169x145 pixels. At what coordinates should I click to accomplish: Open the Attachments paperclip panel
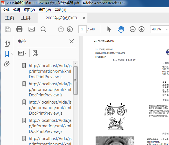(x=7, y=64)
